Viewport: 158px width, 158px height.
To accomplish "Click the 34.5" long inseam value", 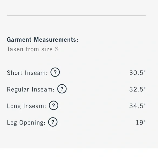I will [138, 106].
